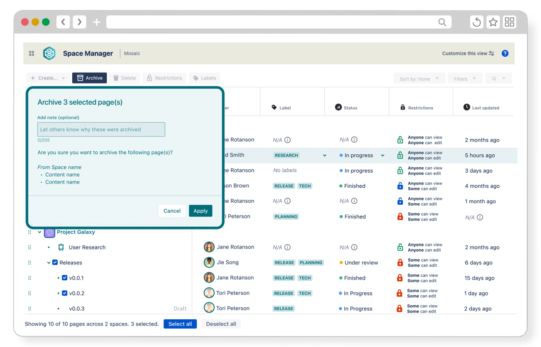Collapse the Project Galaxy tree node
Image resolution: width=541 pixels, height=347 pixels.
click(40, 232)
